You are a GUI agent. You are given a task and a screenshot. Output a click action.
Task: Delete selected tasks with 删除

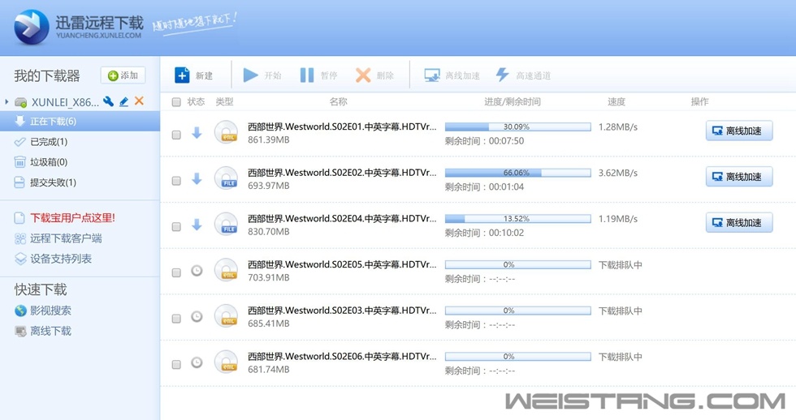coord(374,75)
